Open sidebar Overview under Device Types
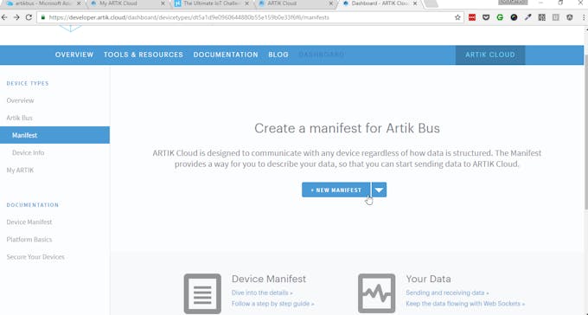The height and width of the screenshot is (315, 588). click(20, 100)
